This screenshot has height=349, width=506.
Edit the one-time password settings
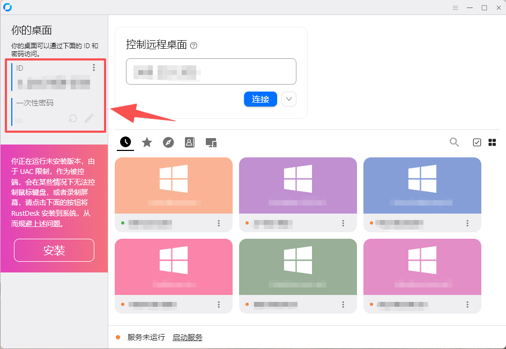point(89,118)
